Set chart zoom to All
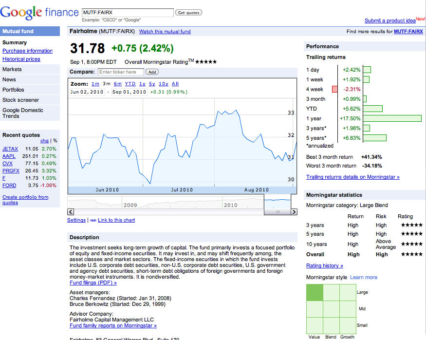Image resolution: width=426 pixels, height=340 pixels. tap(175, 84)
